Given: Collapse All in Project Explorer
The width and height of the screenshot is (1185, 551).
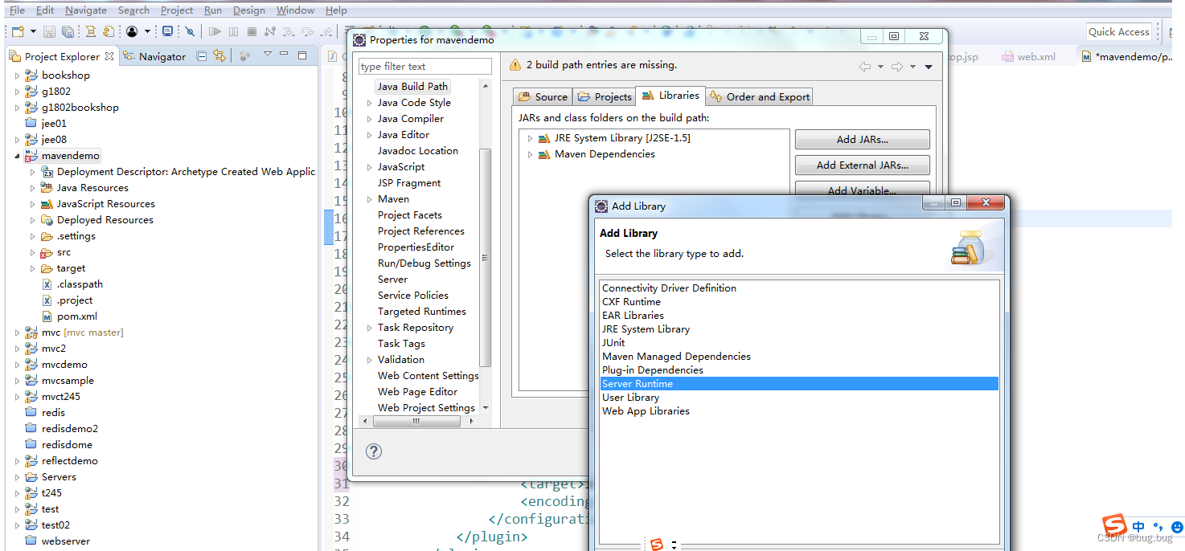Looking at the screenshot, I should pyautogui.click(x=202, y=56).
